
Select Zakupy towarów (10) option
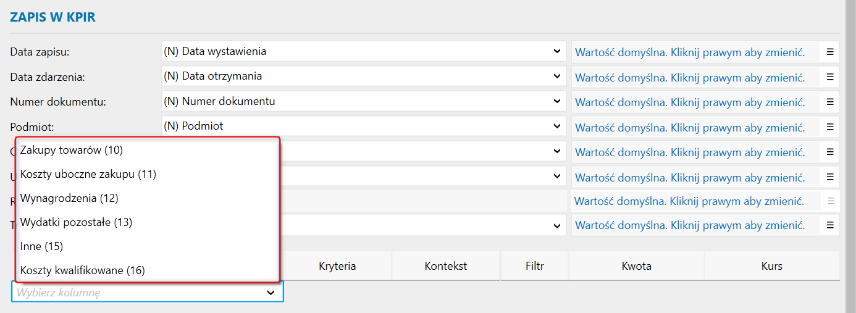[72, 150]
